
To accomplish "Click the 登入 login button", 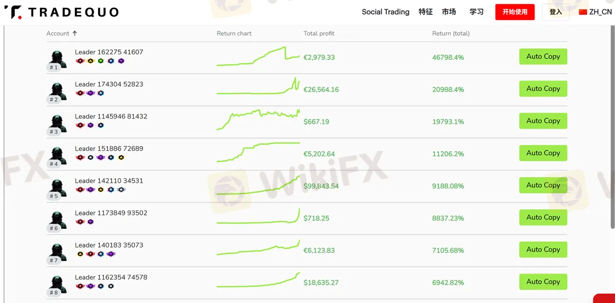I will [x=555, y=12].
